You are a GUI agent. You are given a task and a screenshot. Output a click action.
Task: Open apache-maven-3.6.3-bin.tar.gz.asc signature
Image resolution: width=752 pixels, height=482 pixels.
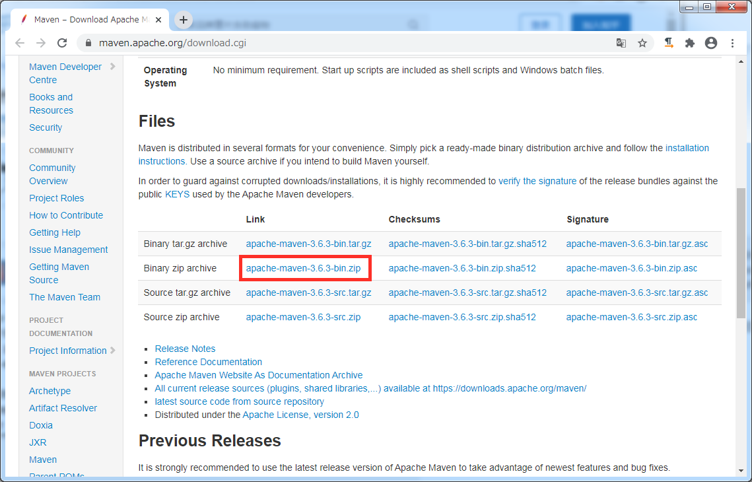point(637,244)
